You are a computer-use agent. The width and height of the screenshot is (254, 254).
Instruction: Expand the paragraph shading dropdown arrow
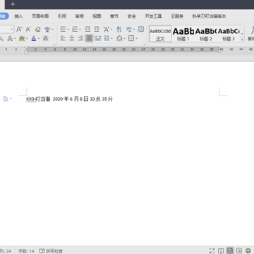(x=125, y=38)
